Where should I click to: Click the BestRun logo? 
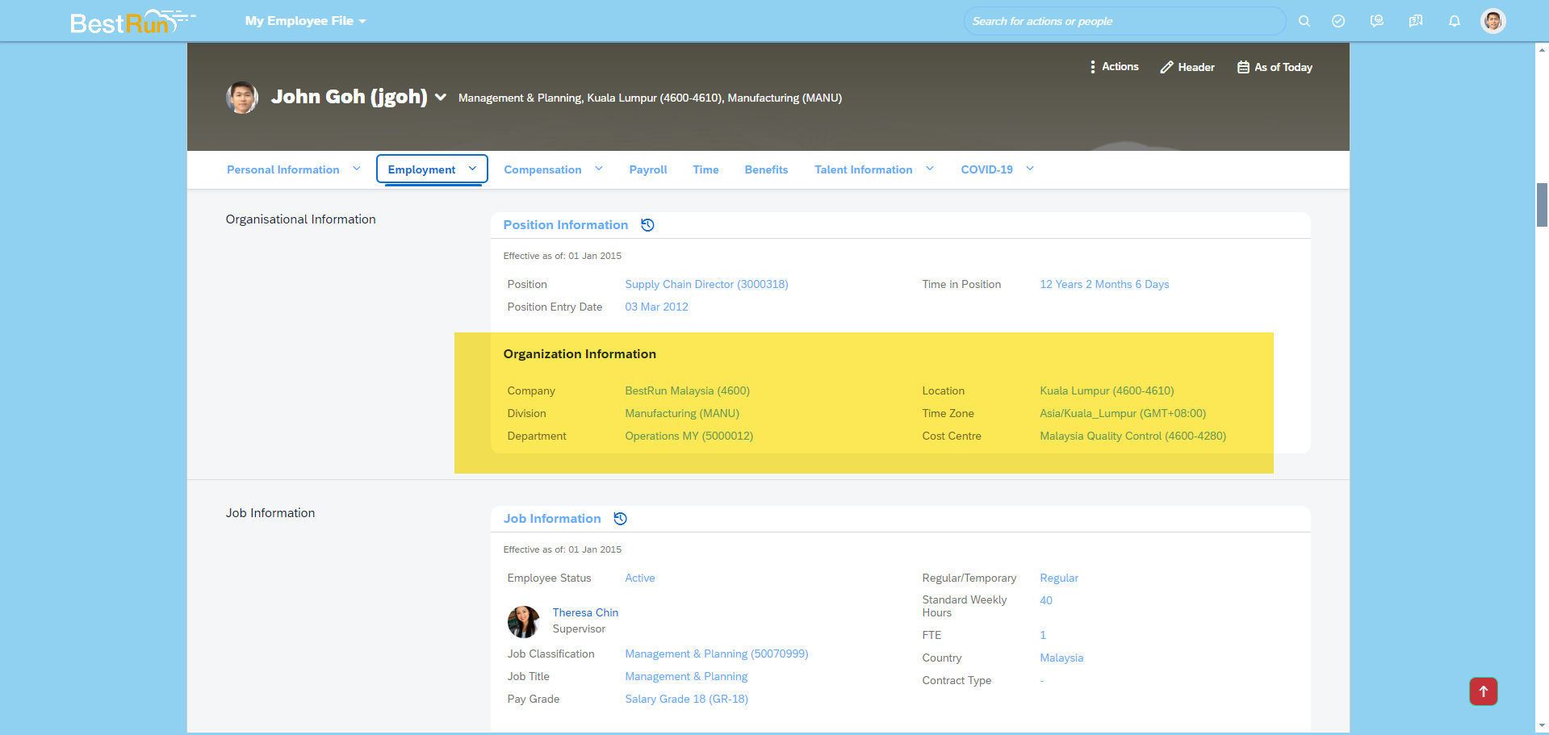pyautogui.click(x=132, y=21)
